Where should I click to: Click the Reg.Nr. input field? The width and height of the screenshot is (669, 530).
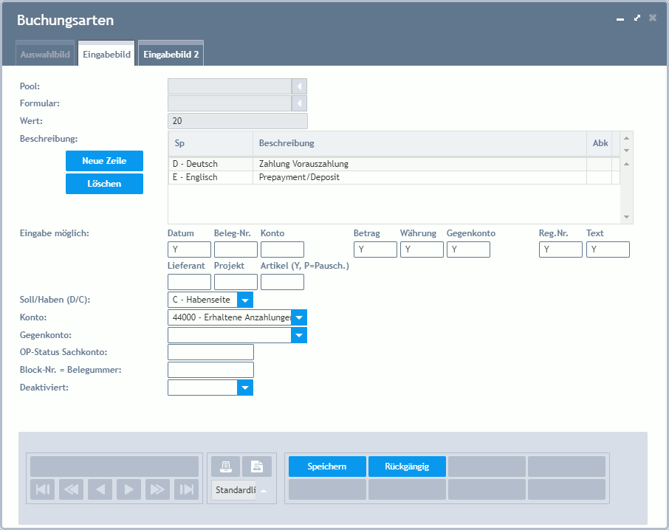(560, 249)
